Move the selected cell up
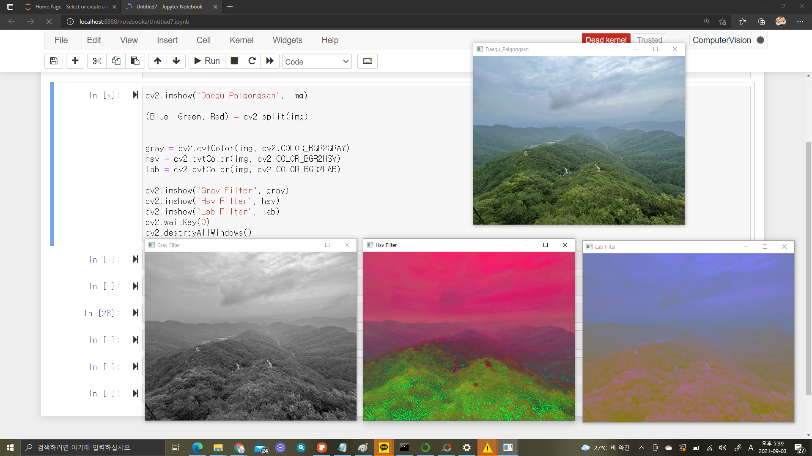 coord(157,61)
